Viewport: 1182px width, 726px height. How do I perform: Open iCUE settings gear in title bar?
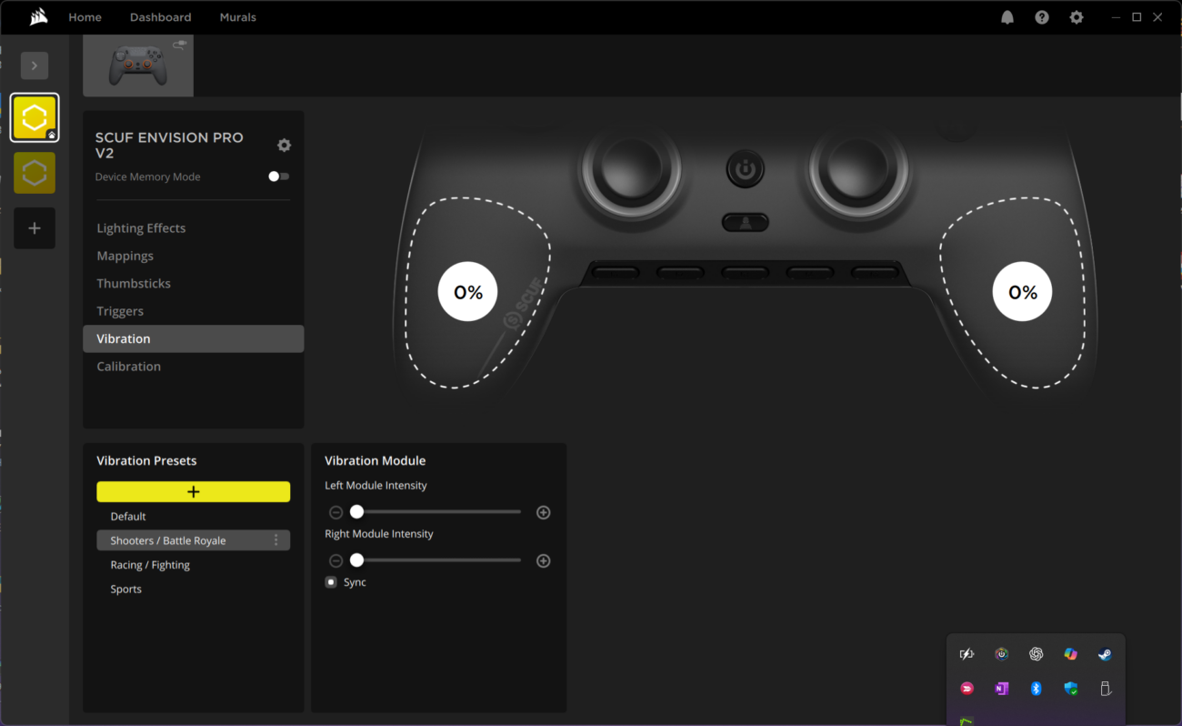1077,17
